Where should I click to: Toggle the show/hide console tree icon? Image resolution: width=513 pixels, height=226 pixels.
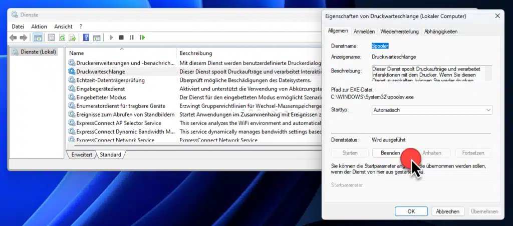(38, 38)
